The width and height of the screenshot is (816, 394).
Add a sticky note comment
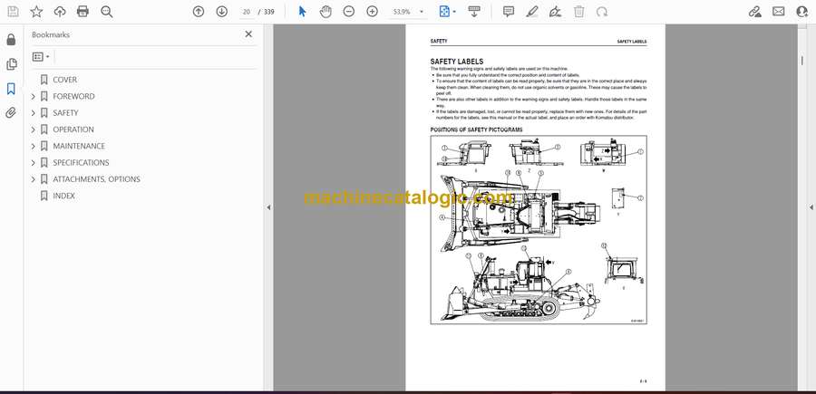pos(509,12)
